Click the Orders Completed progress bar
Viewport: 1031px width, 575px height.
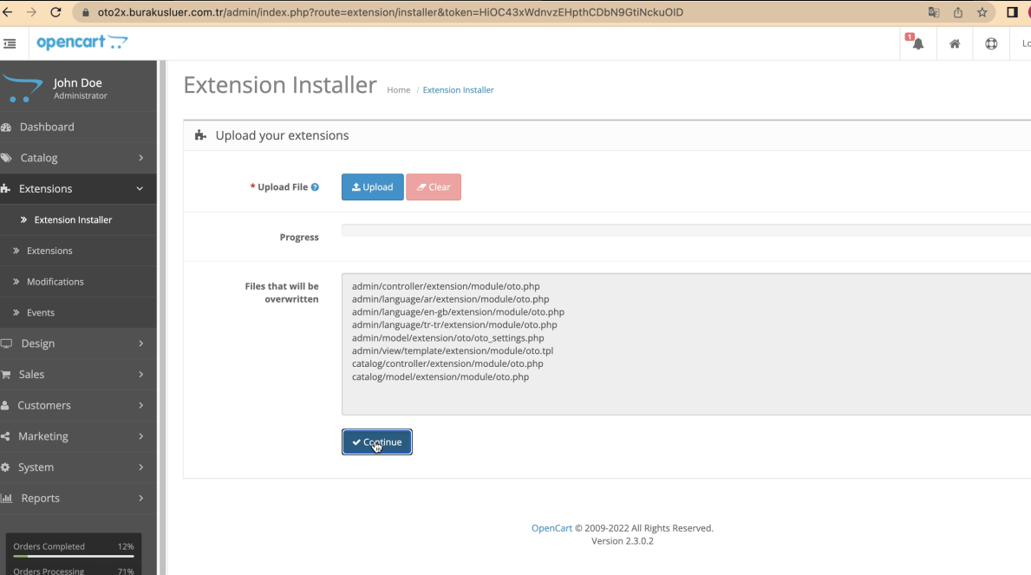point(73,557)
